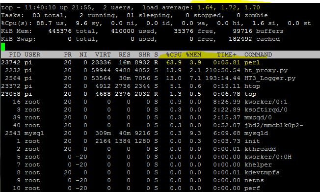Viewport: 320px width, 192px height.
Task: Click the 81 sleeping tasks count
Action: (x=131, y=16)
